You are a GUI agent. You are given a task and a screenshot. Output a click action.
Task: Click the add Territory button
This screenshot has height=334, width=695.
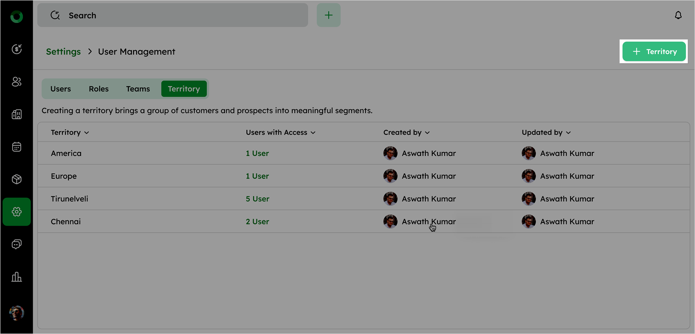pos(654,52)
